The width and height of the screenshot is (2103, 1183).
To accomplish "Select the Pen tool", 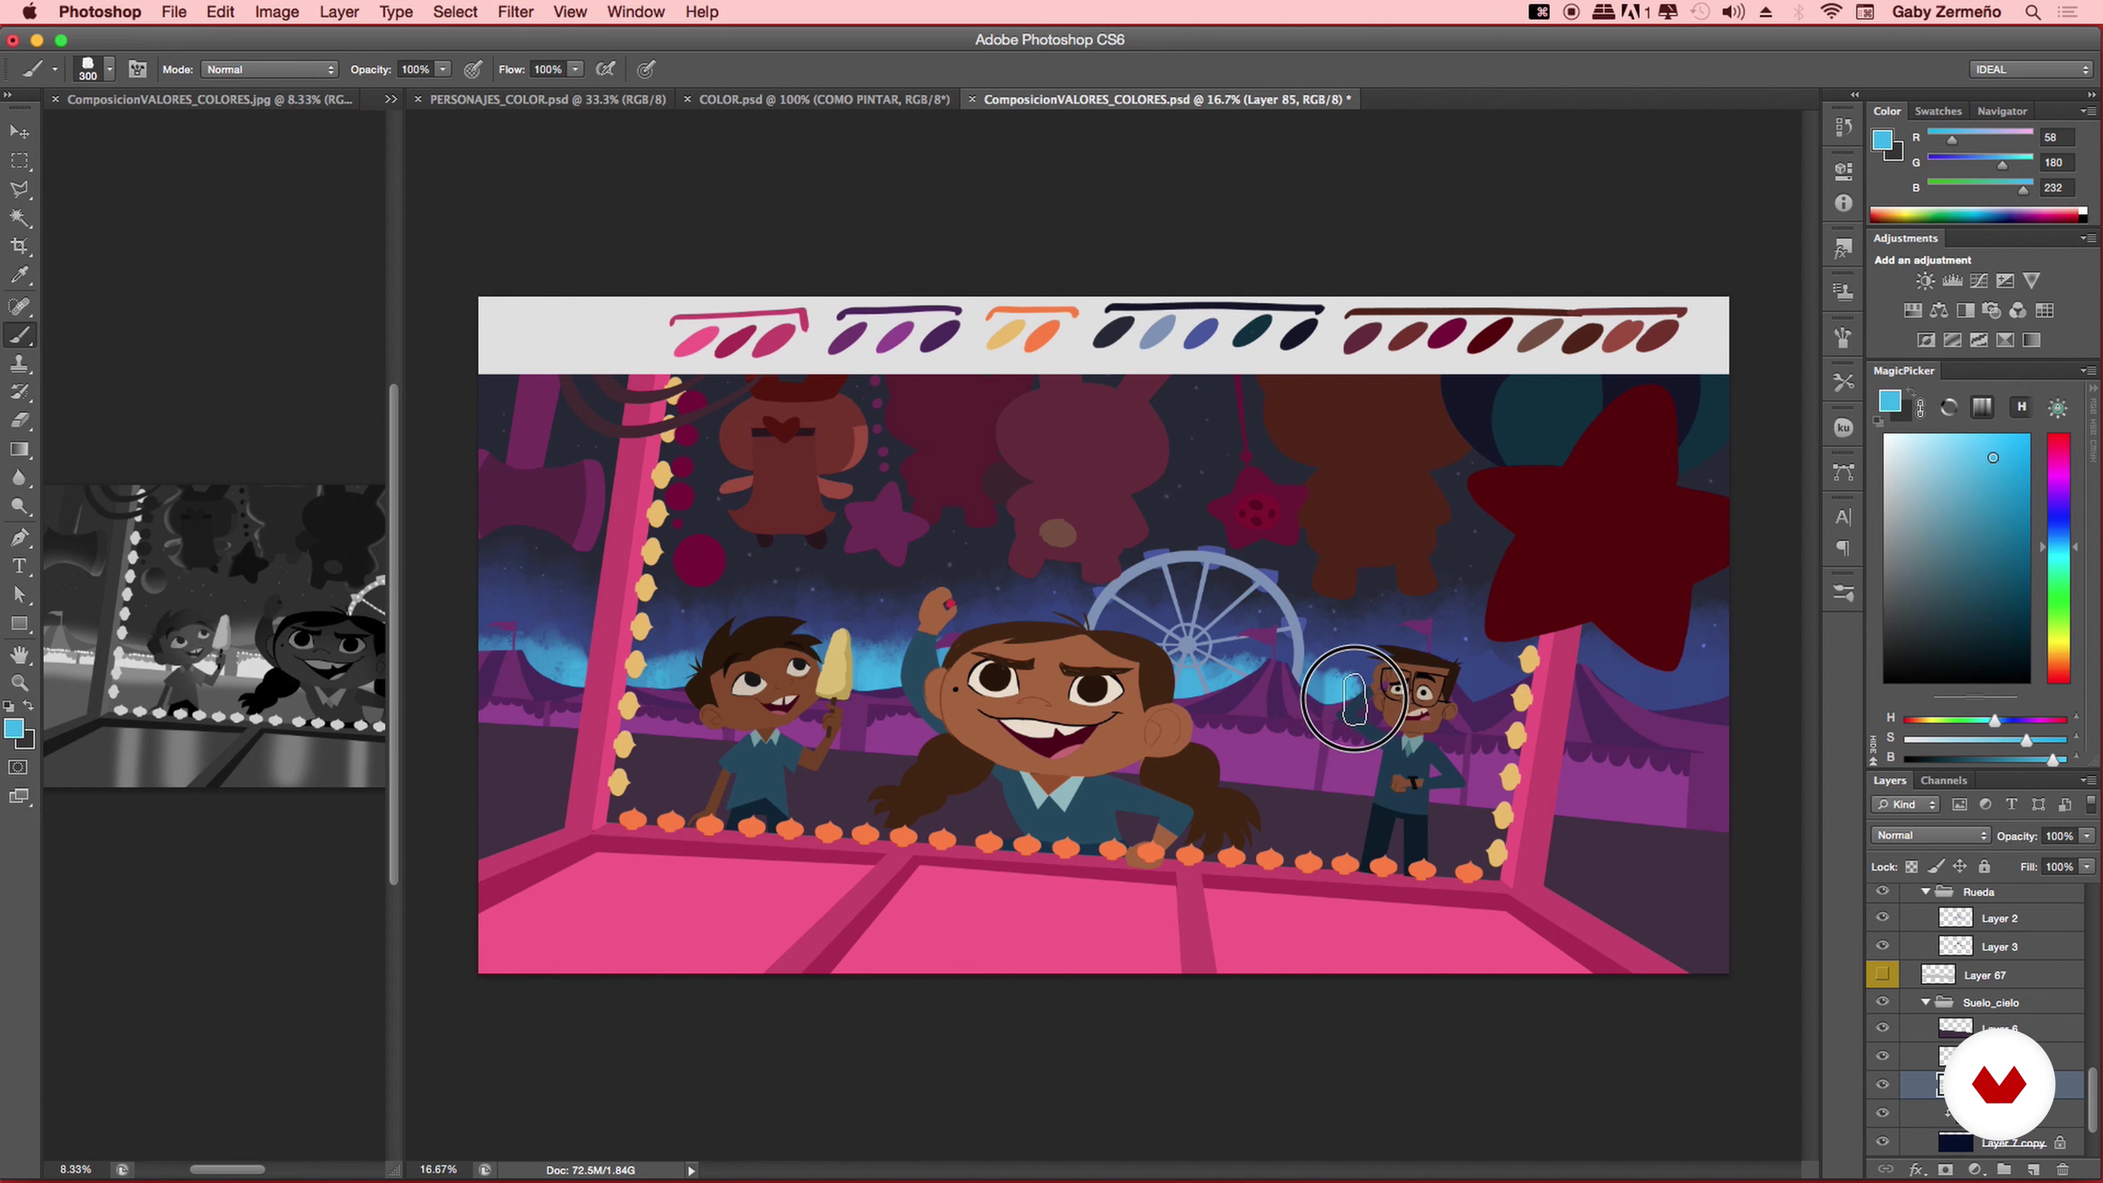I will [x=20, y=538].
